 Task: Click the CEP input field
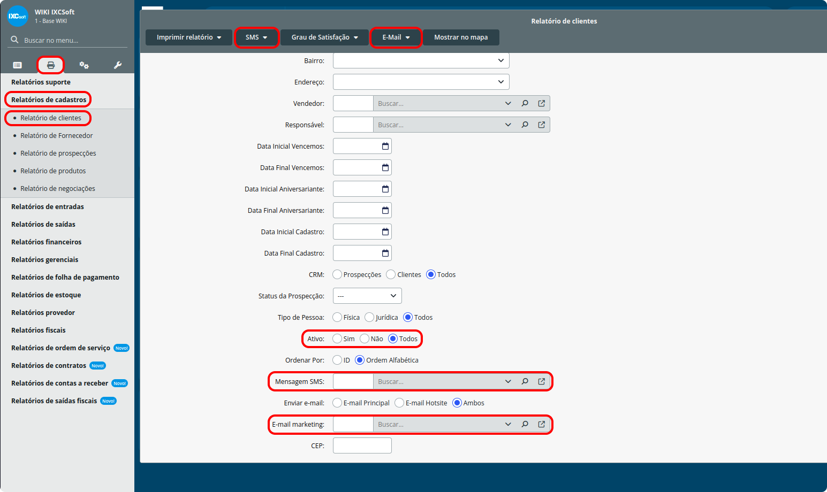point(362,445)
